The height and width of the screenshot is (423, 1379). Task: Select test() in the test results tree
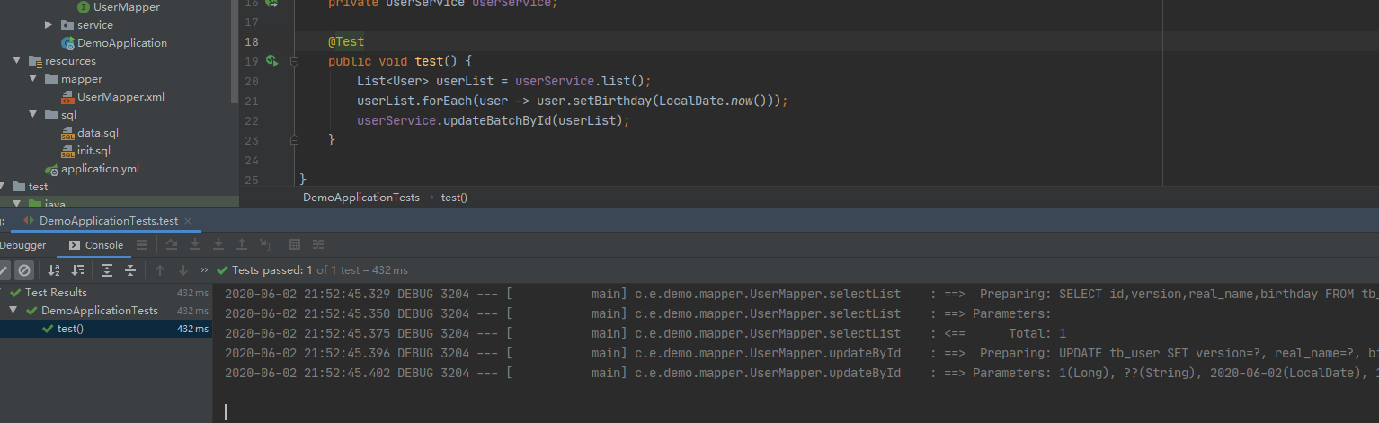tap(69, 329)
